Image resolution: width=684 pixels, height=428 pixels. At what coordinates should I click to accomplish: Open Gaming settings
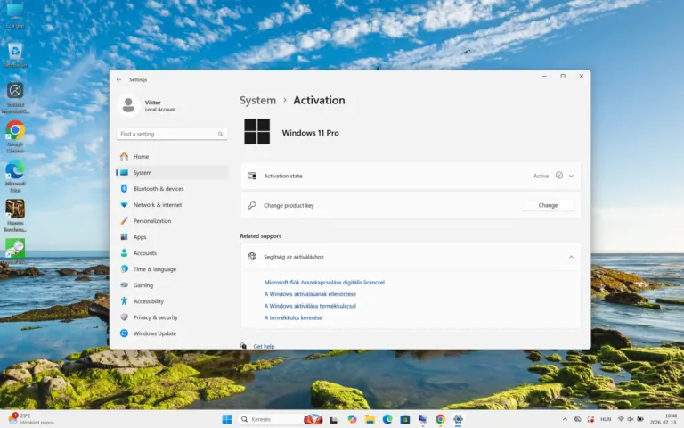(x=172, y=285)
